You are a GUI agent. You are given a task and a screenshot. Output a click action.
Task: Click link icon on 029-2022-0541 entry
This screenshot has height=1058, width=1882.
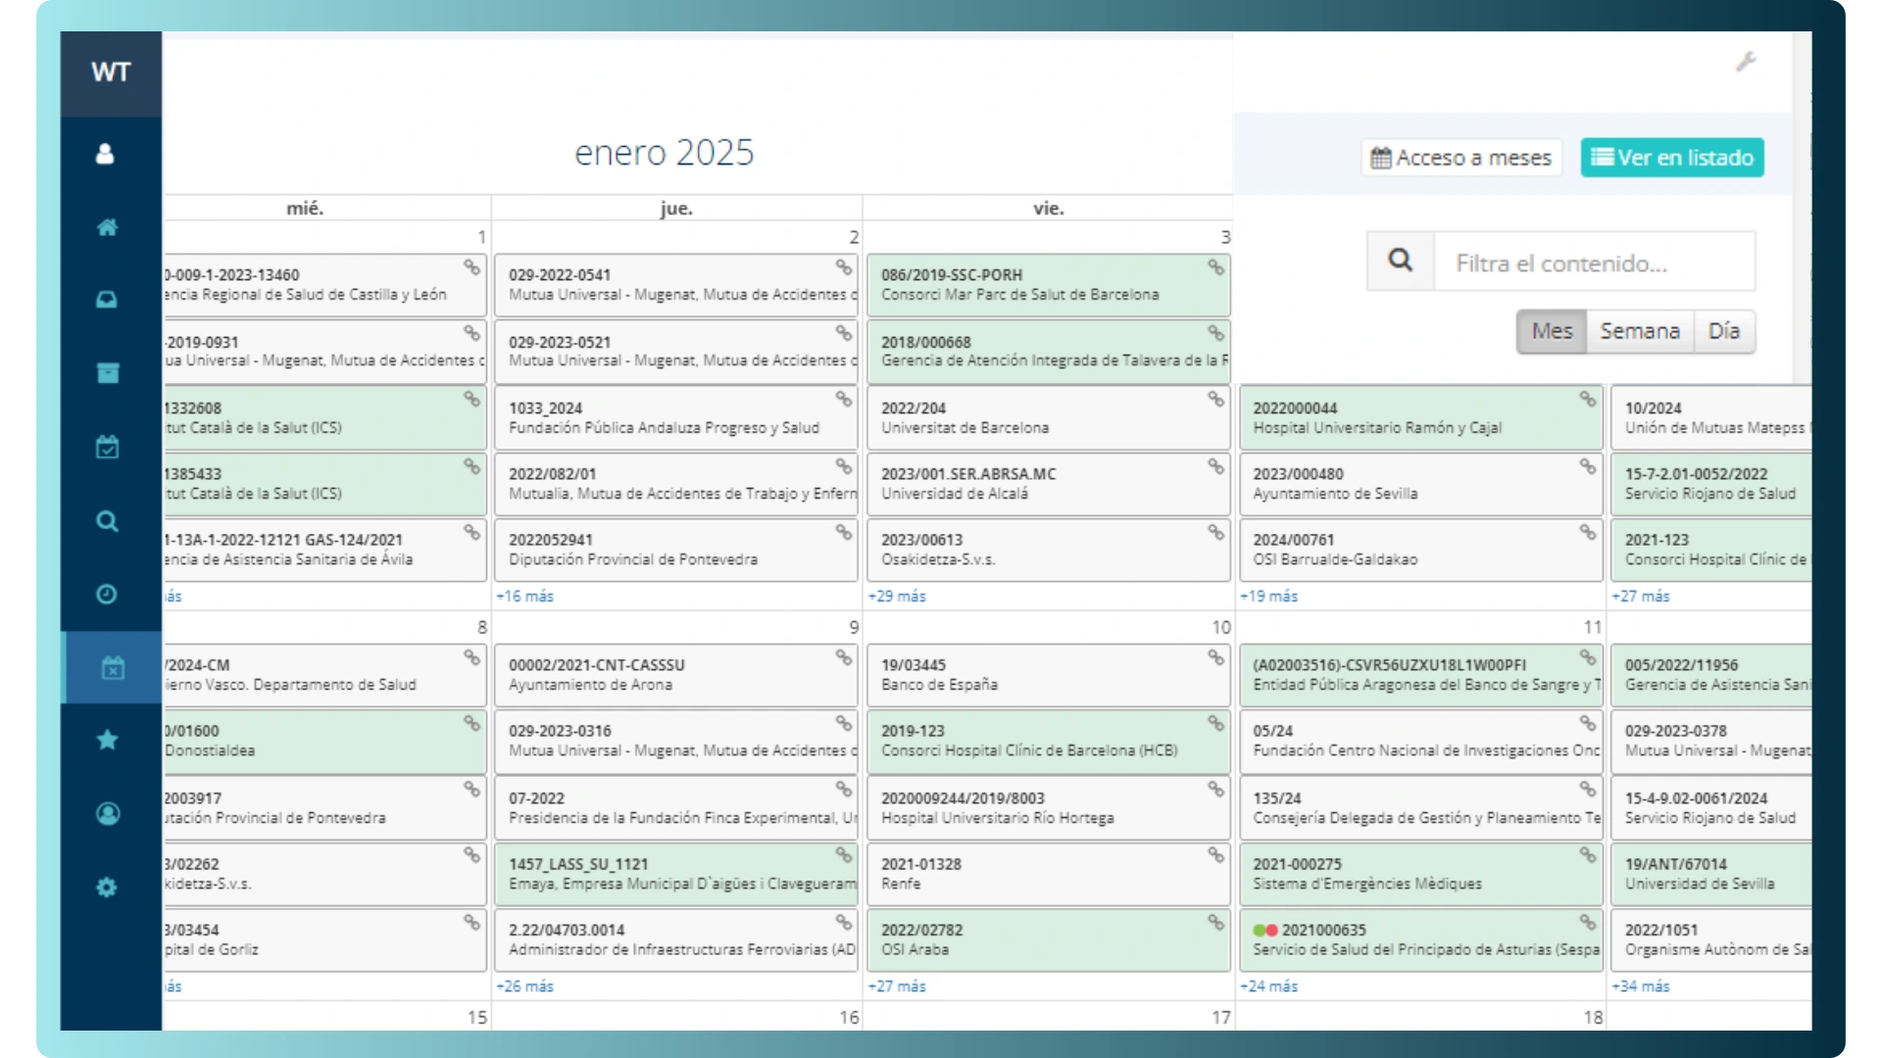tap(843, 267)
